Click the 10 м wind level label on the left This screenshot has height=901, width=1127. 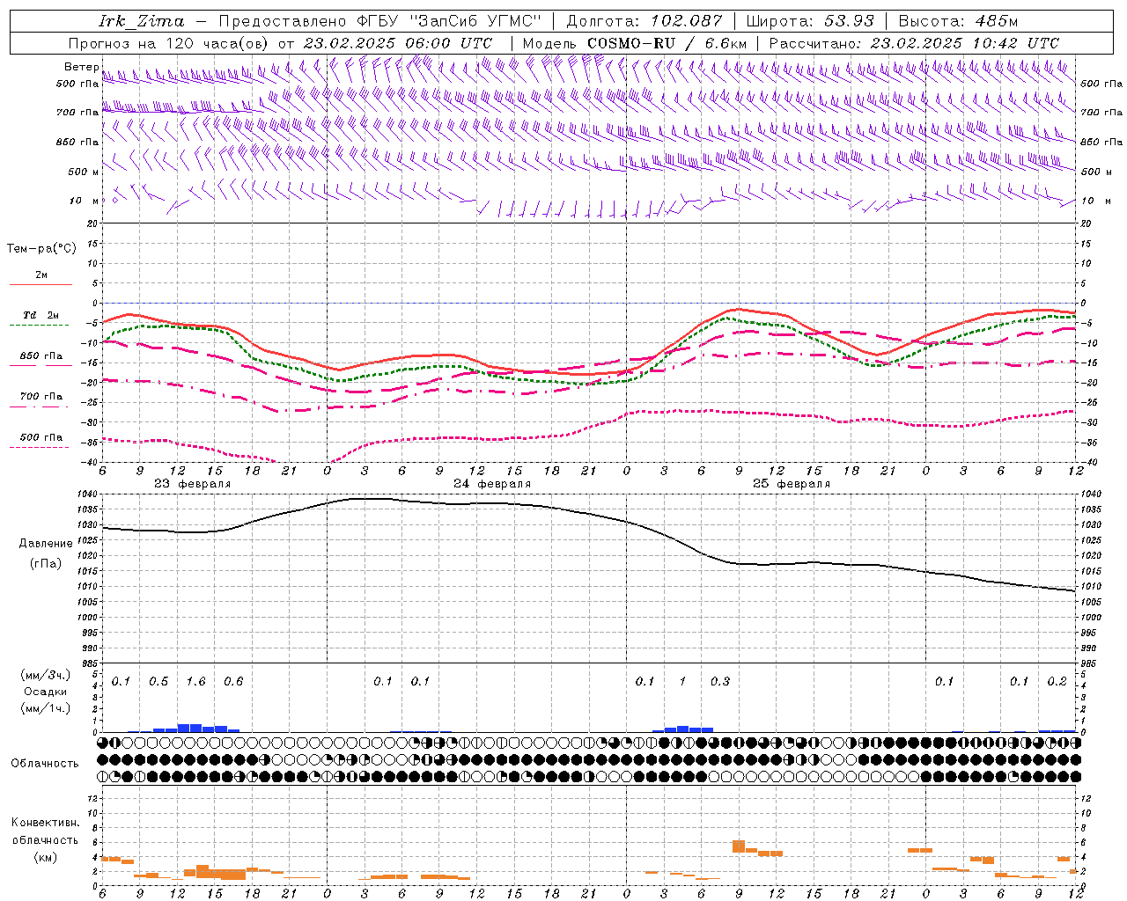(x=84, y=201)
